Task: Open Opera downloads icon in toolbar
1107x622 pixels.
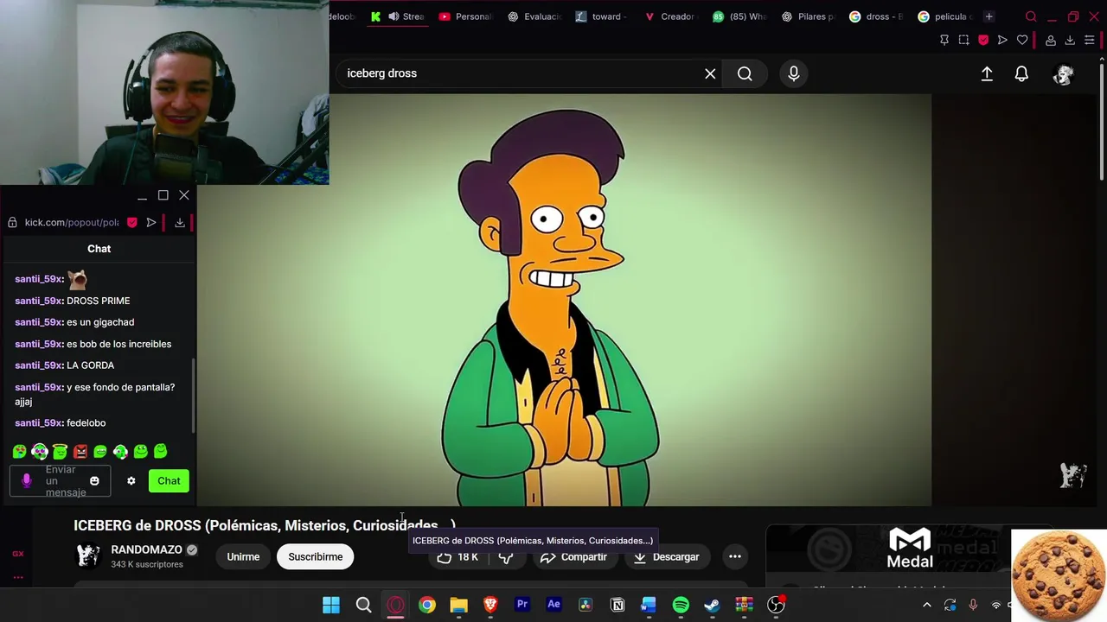Action: pos(1070,40)
